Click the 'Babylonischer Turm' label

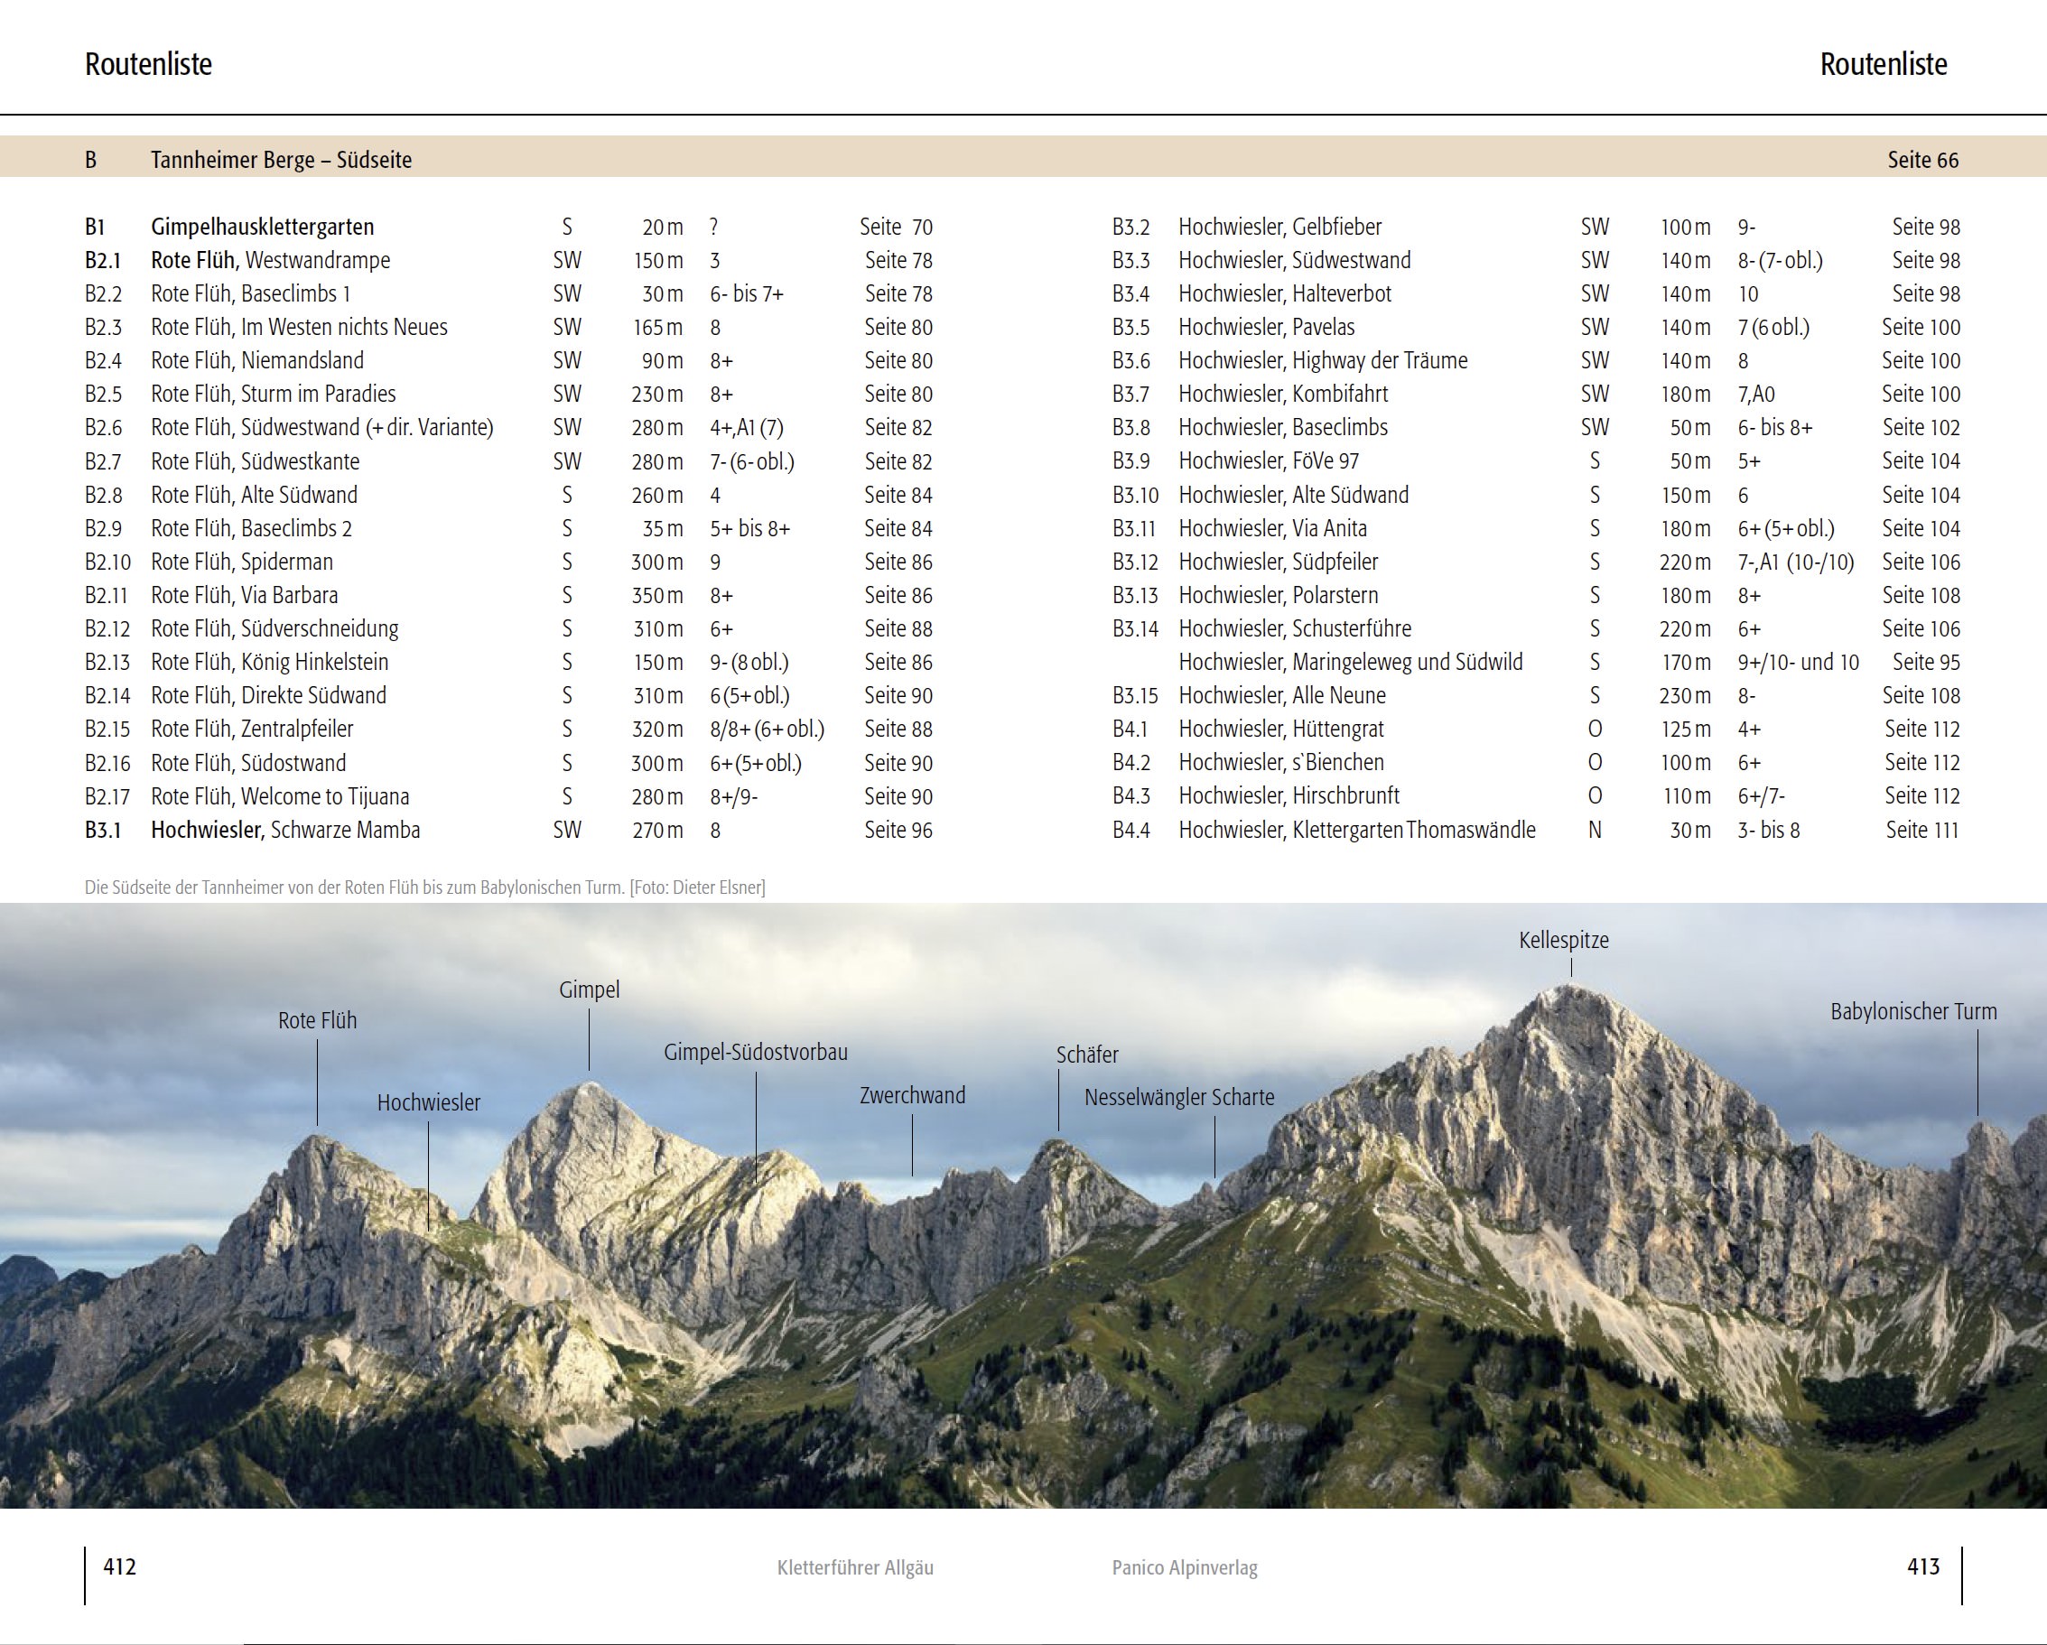click(1913, 1012)
